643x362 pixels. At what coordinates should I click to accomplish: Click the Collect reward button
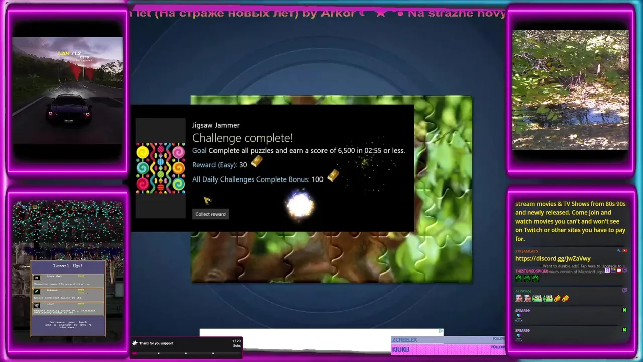click(x=210, y=214)
